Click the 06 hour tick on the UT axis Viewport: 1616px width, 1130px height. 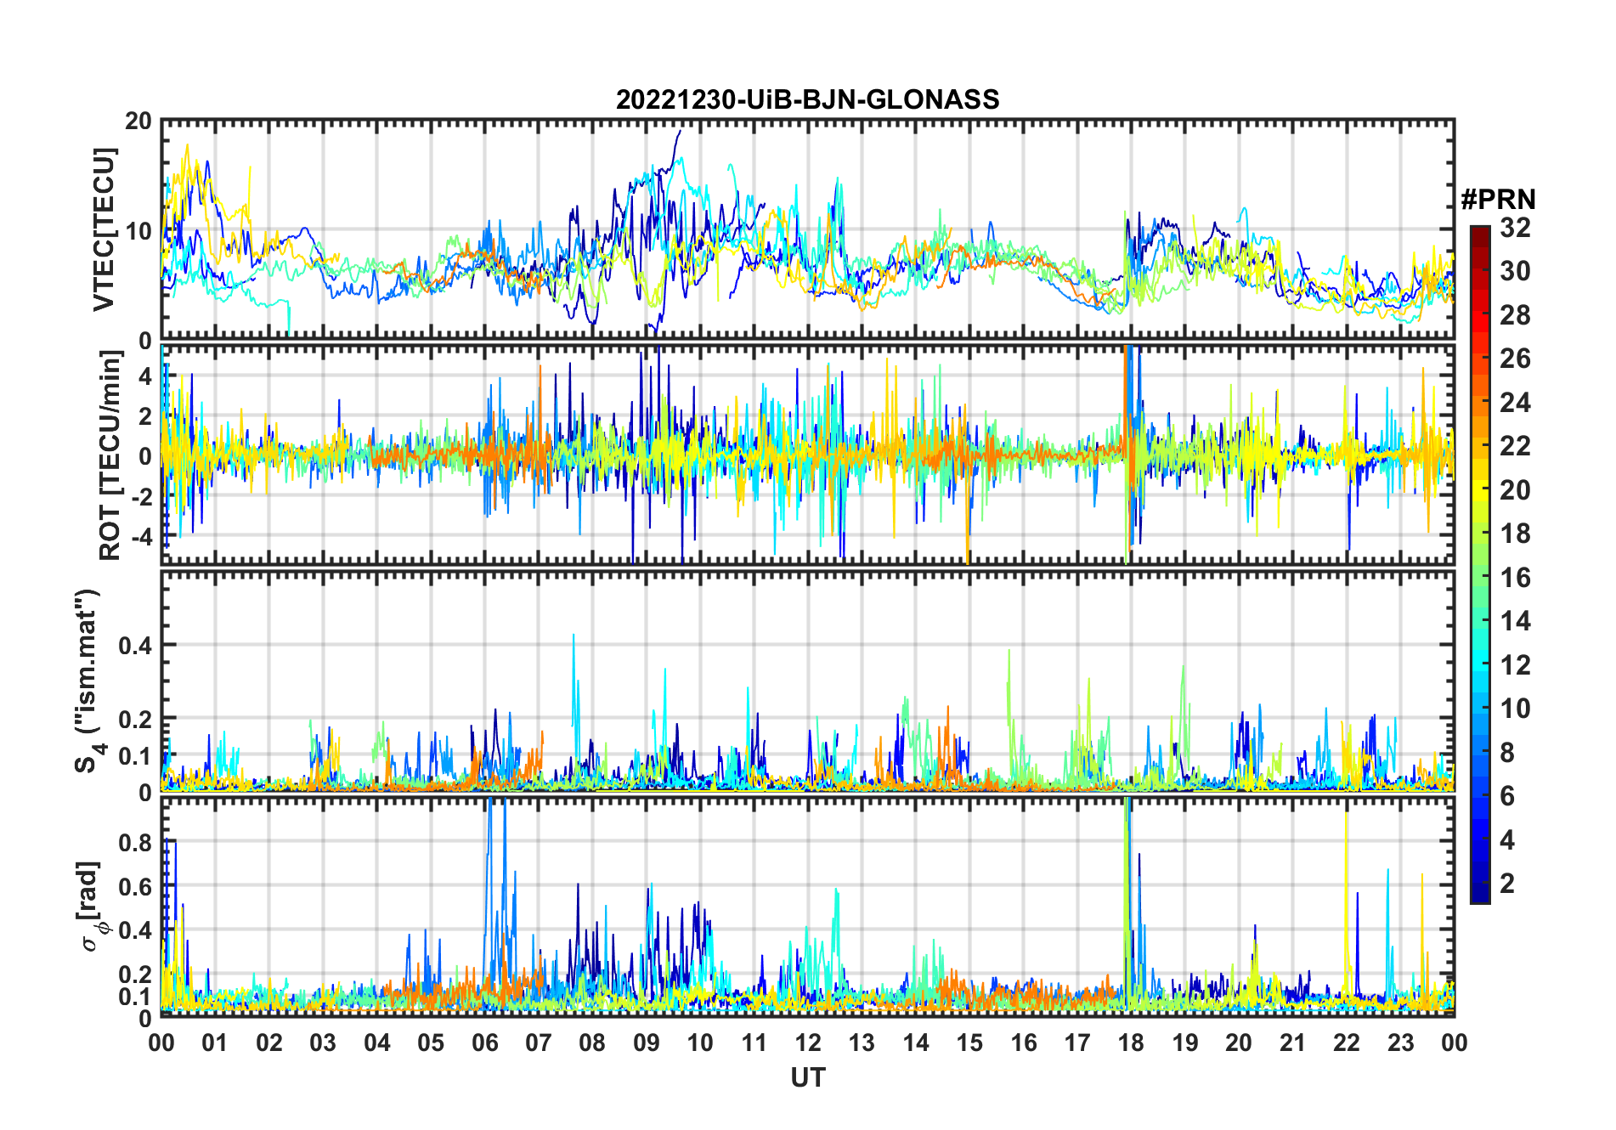click(484, 1042)
